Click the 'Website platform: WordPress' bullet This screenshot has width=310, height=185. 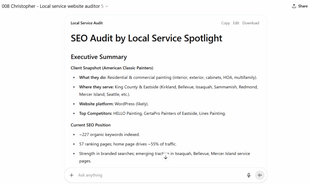click(114, 104)
